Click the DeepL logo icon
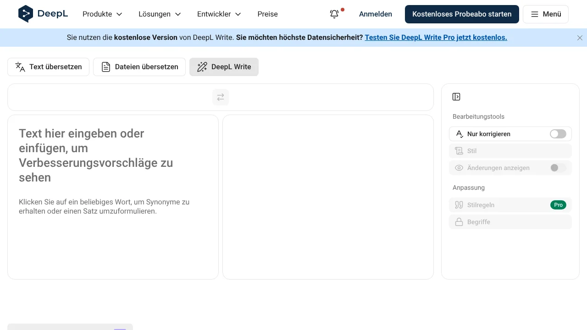Image resolution: width=587 pixels, height=330 pixels. click(x=26, y=14)
